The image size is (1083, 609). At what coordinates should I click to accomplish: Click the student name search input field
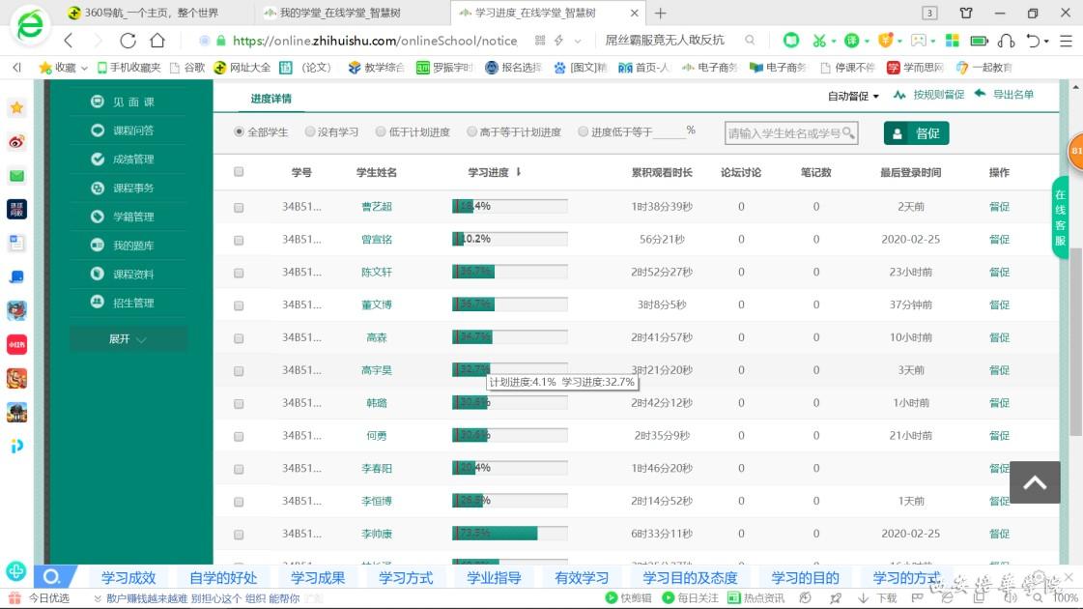pos(783,133)
